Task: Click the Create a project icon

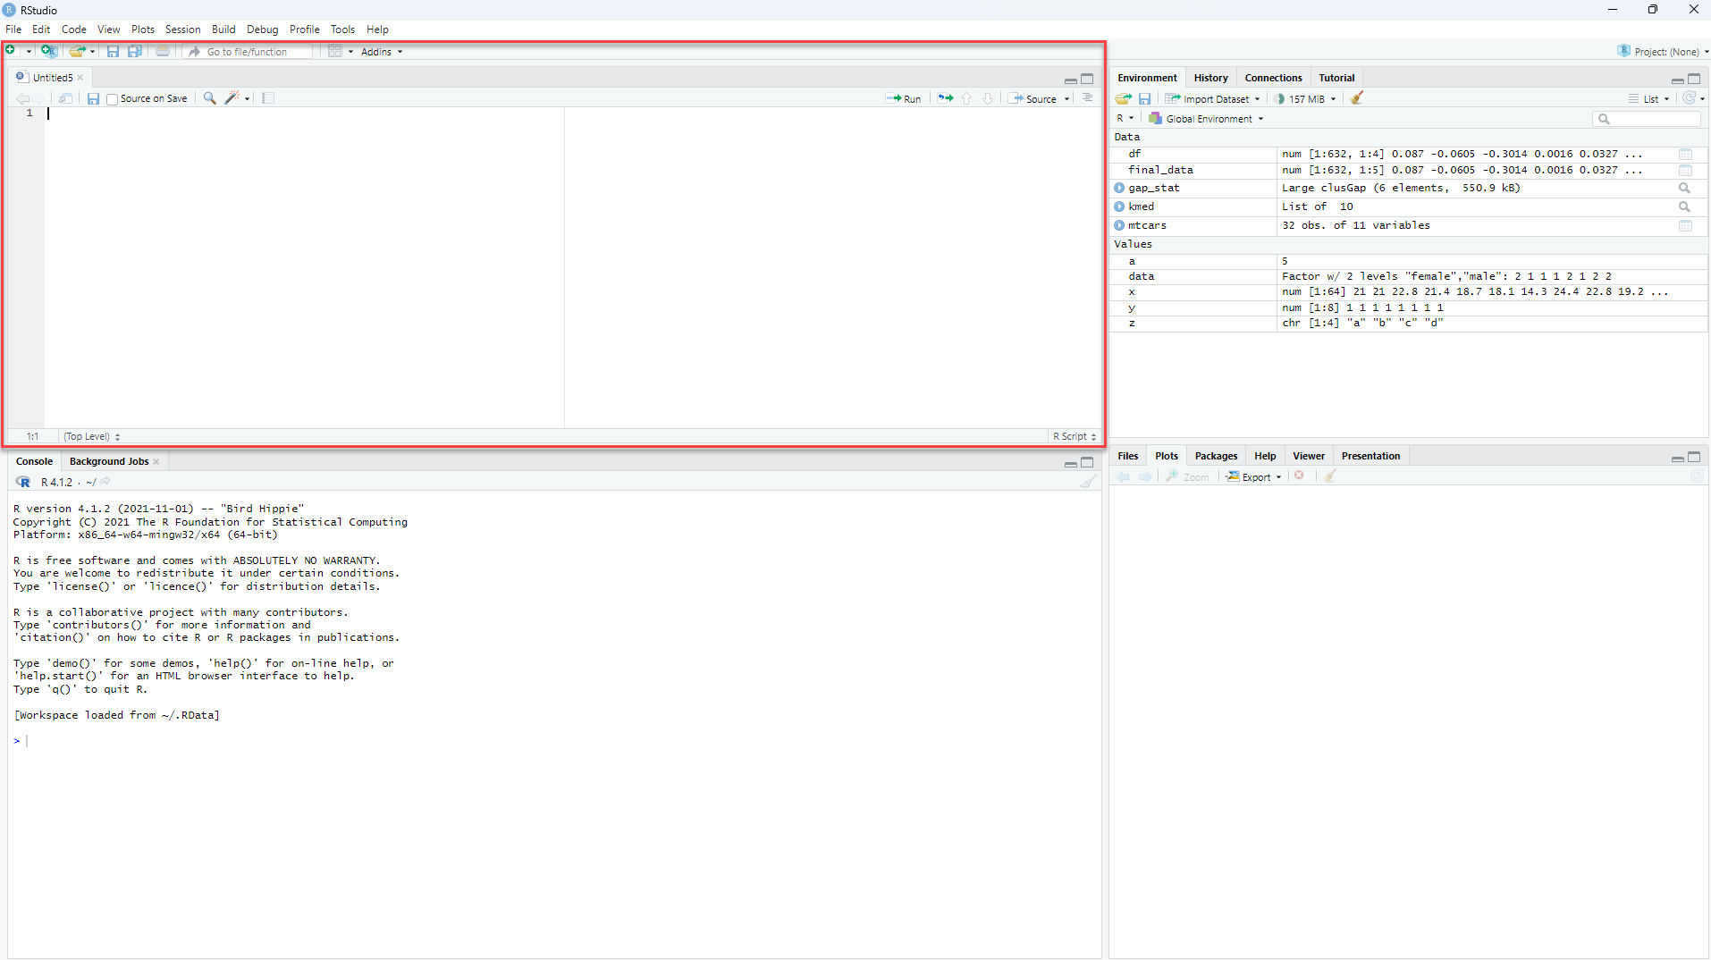Action: pyautogui.click(x=48, y=51)
